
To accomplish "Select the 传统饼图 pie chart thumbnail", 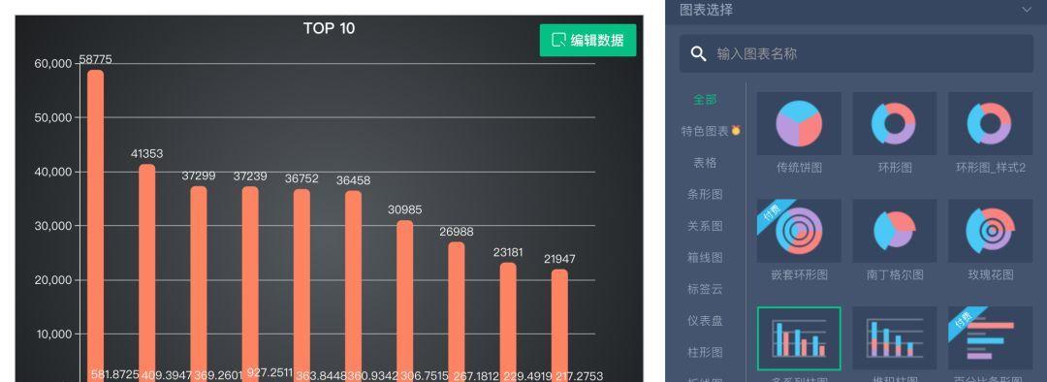I will [799, 123].
